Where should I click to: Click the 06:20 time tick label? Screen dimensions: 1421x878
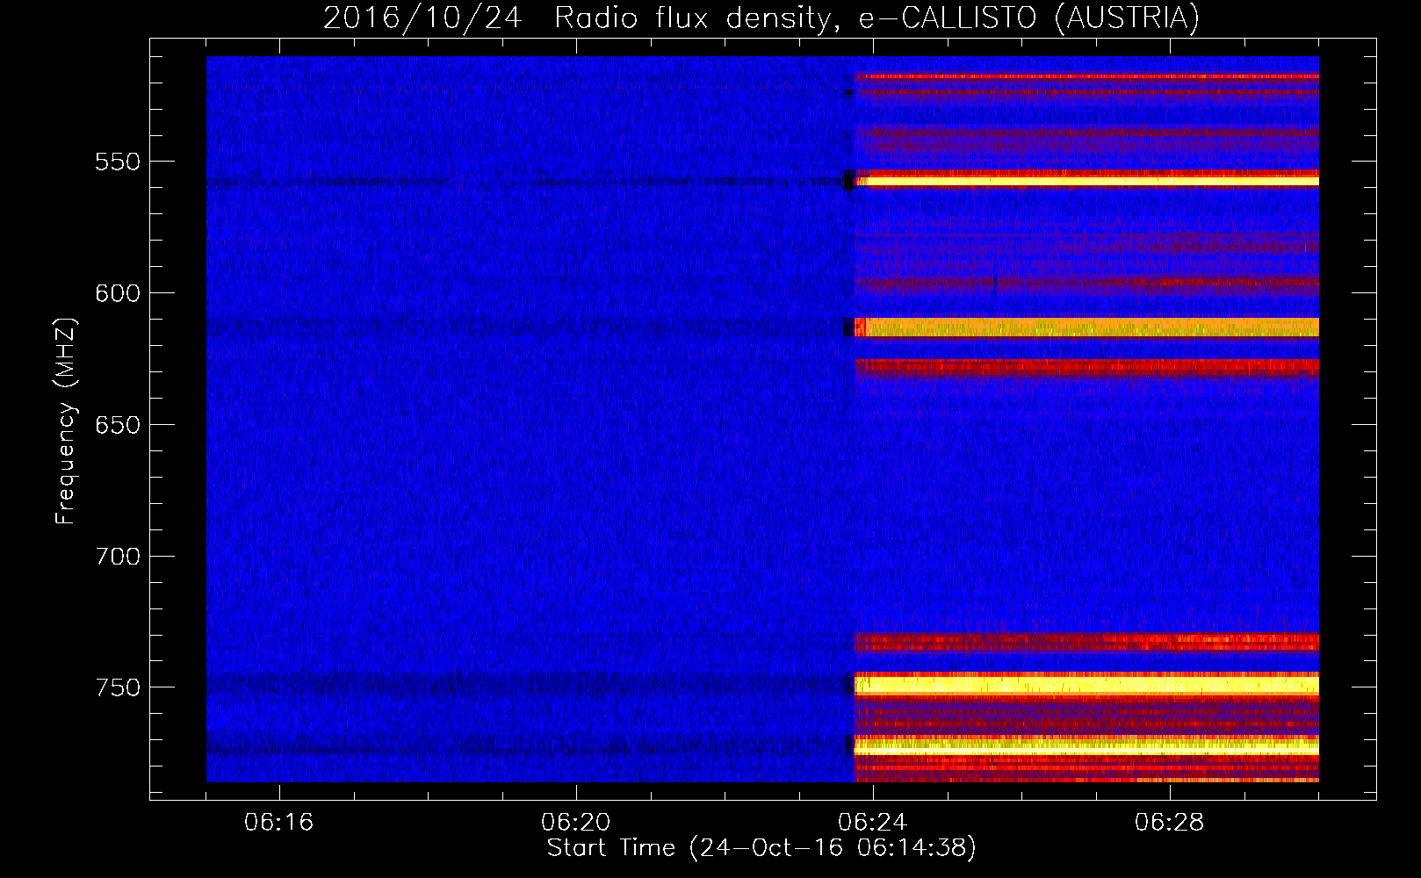point(576,823)
